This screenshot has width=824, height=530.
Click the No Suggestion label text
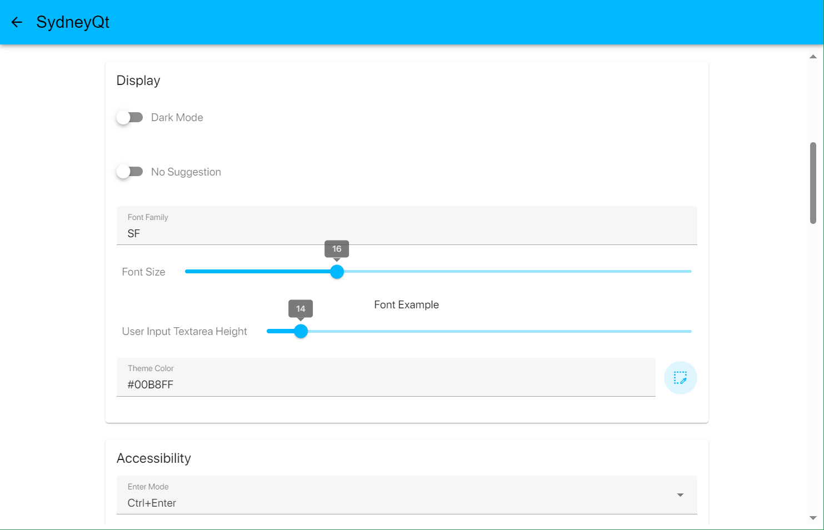click(186, 172)
